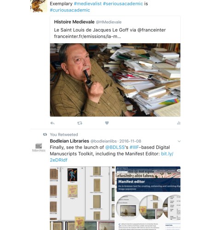Open the #medievalist hashtag

(x=88, y=4)
